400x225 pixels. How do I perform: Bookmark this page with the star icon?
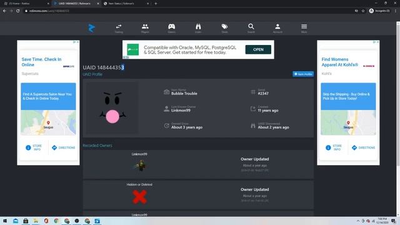tap(363, 11)
